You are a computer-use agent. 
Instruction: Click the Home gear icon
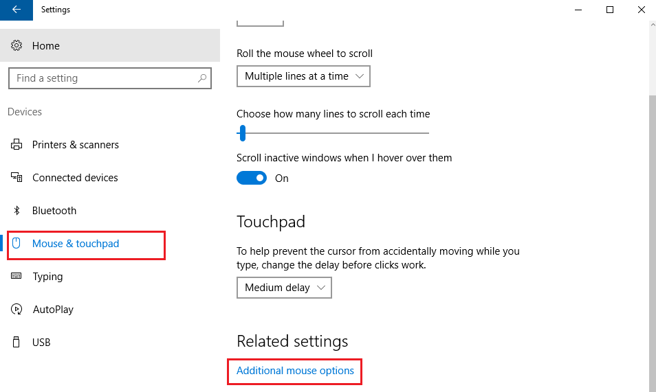pos(17,46)
